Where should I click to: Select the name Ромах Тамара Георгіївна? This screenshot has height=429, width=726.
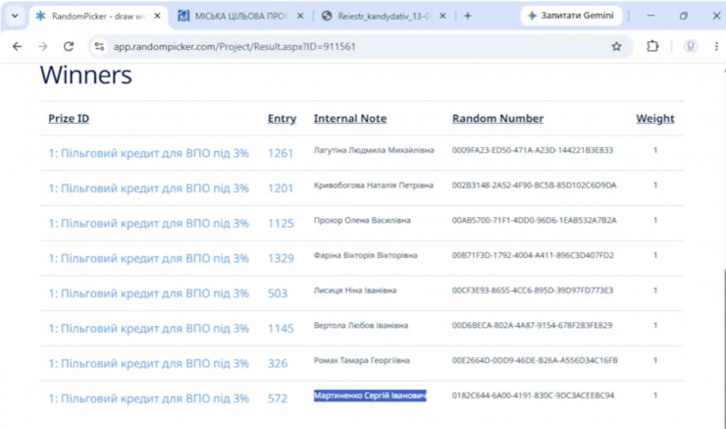click(x=362, y=360)
